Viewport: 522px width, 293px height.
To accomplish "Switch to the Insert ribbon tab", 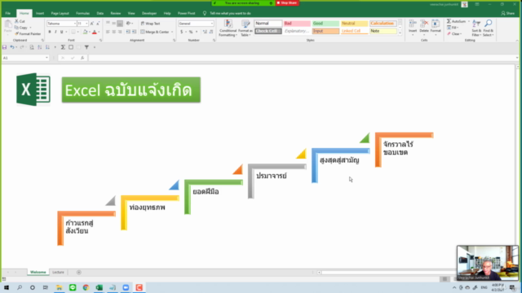I will point(40,13).
